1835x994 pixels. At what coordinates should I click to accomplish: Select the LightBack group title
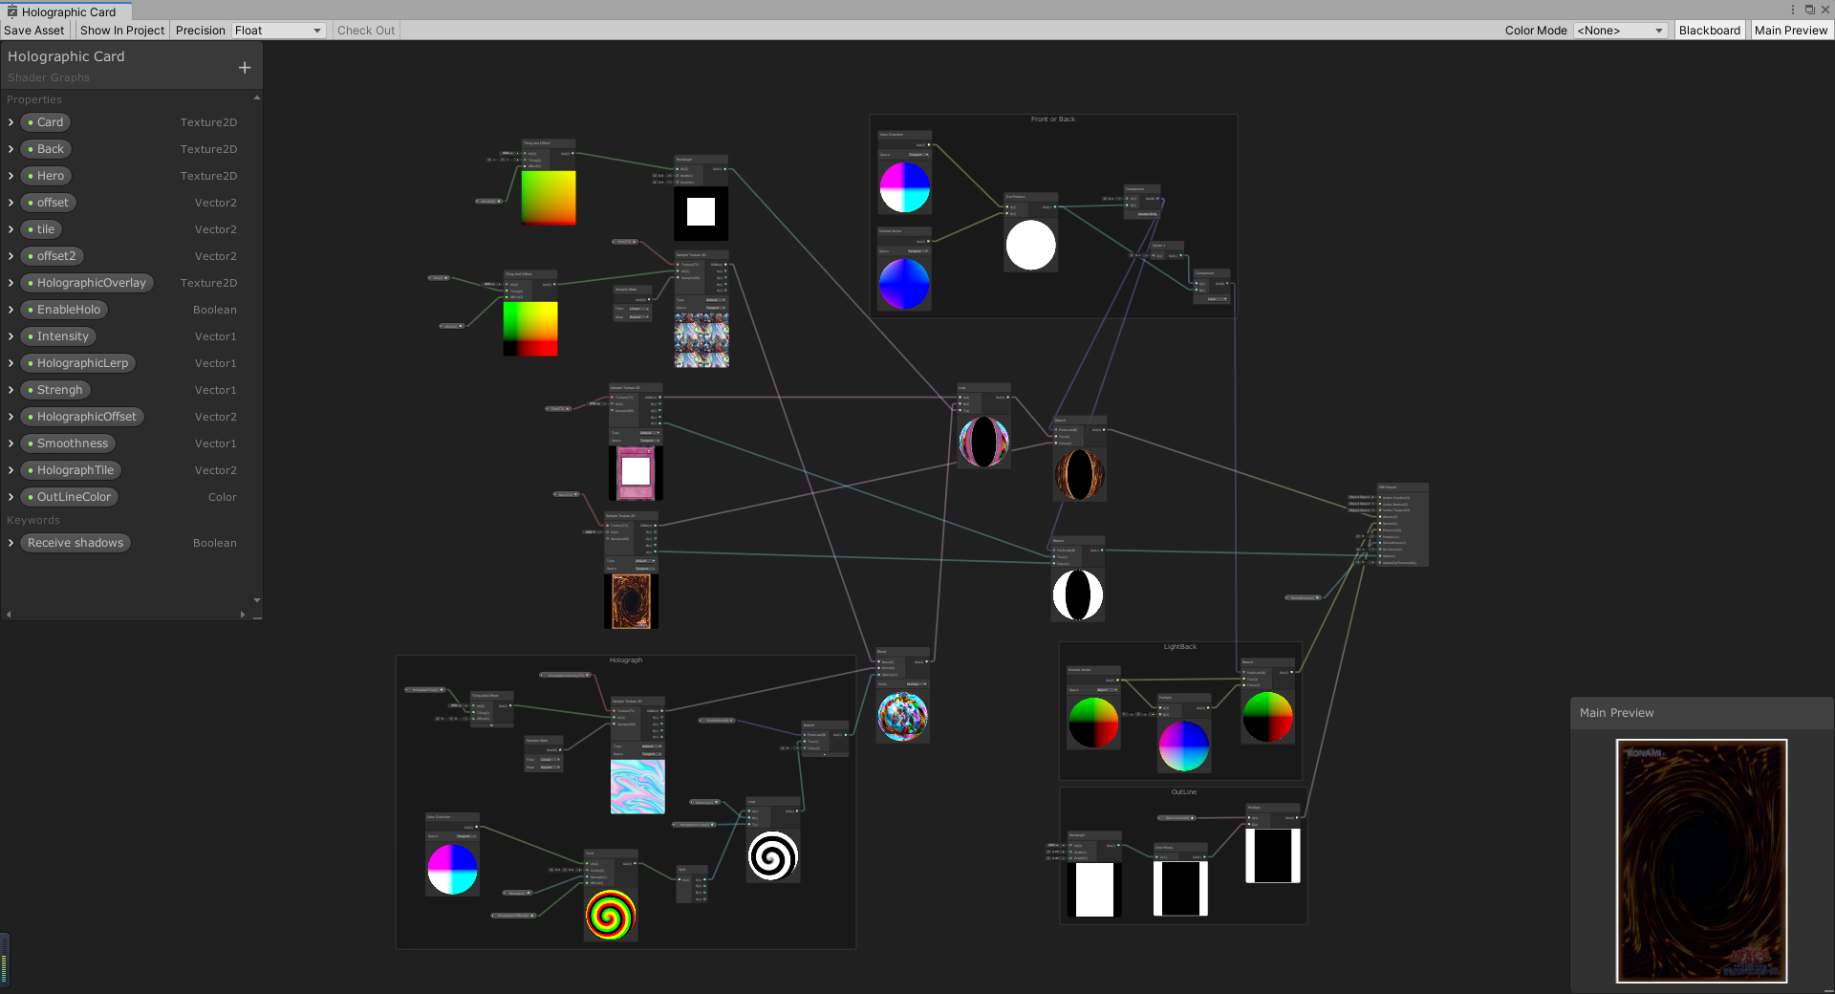click(x=1180, y=647)
